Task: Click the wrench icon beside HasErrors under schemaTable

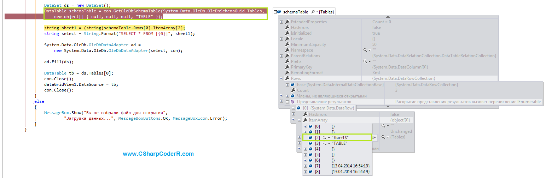Action: [287, 28]
